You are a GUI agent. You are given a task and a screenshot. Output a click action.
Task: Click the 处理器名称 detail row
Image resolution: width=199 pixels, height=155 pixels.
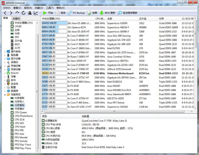tap(119, 121)
